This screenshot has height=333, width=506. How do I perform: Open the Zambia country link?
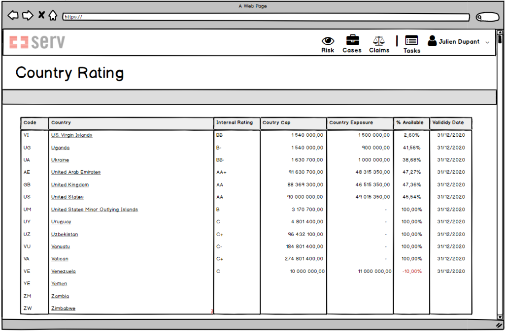[60, 296]
